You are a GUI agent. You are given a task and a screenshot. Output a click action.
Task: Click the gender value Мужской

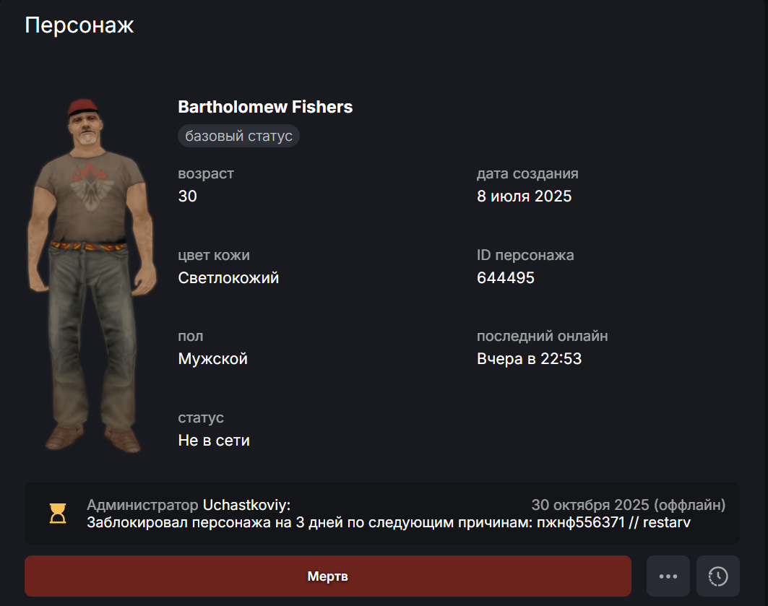(x=212, y=359)
